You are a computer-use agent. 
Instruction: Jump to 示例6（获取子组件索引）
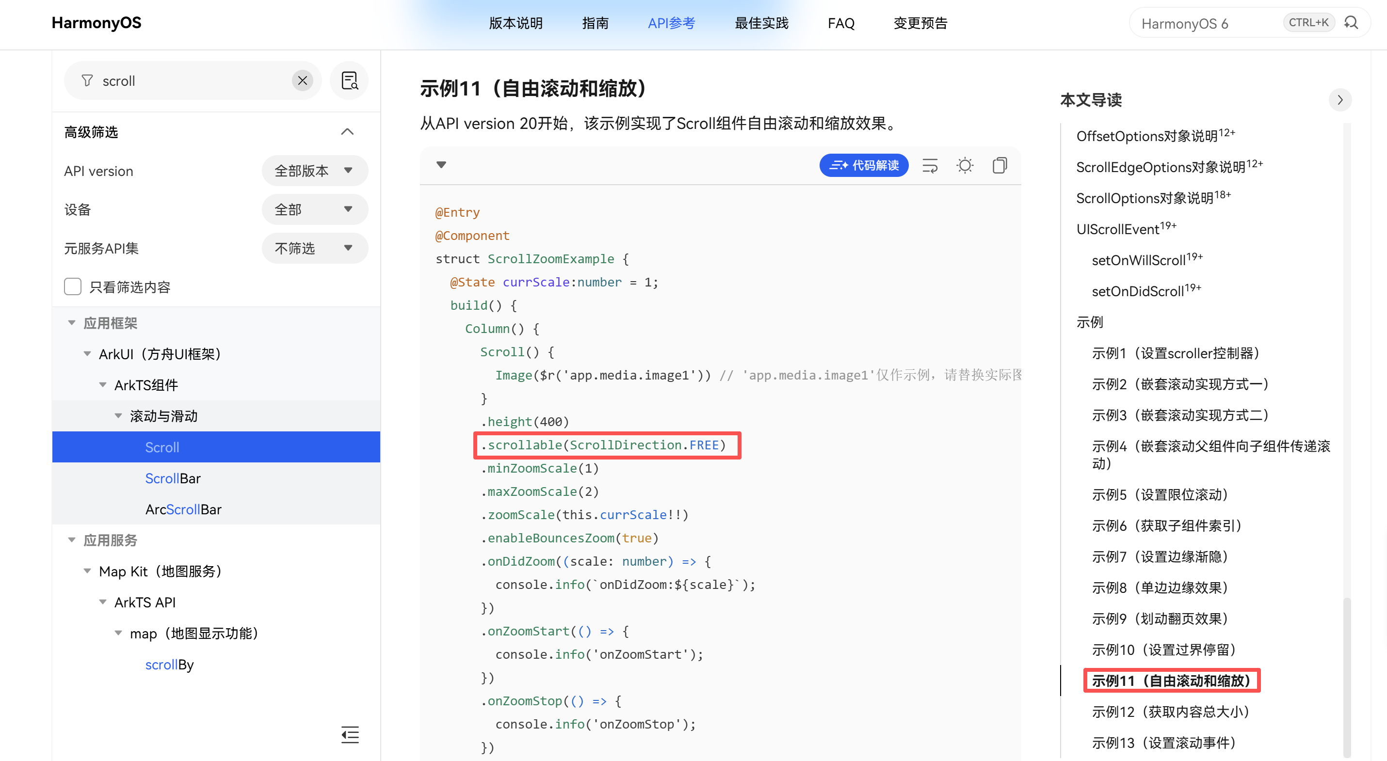tap(1167, 525)
